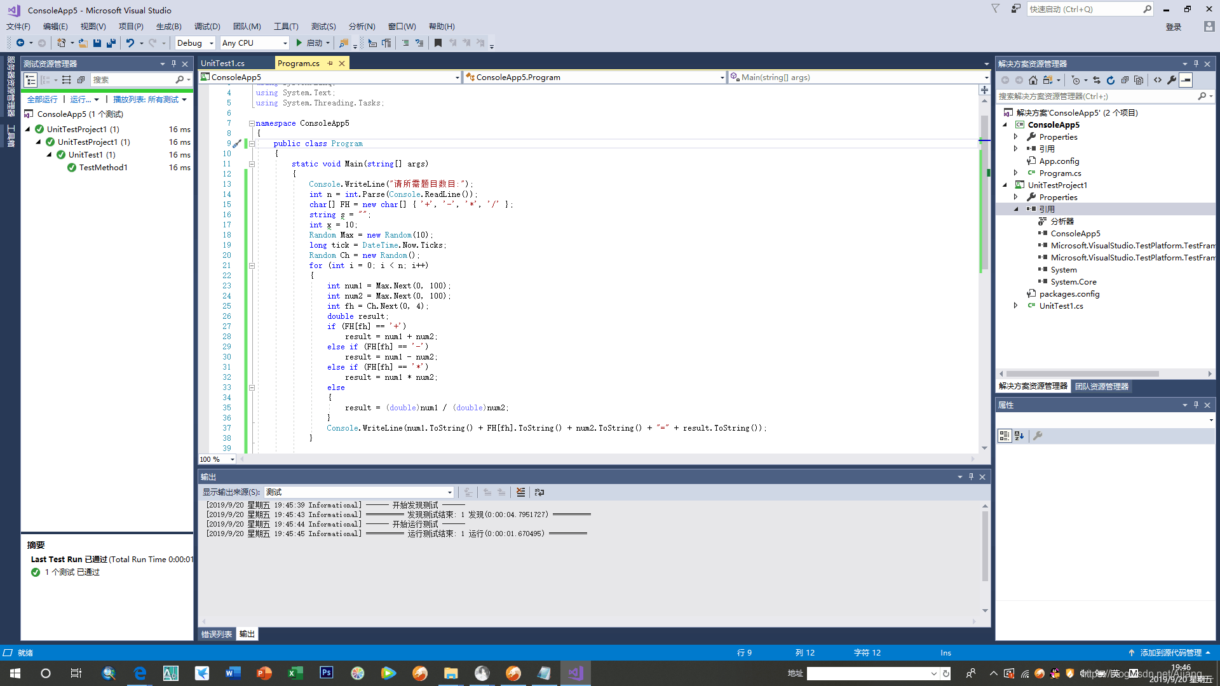Click the 全部运行 link in Test Explorer
1220x686 pixels.
tap(42, 100)
